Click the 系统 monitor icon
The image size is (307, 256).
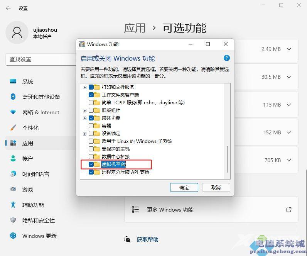coord(13,81)
